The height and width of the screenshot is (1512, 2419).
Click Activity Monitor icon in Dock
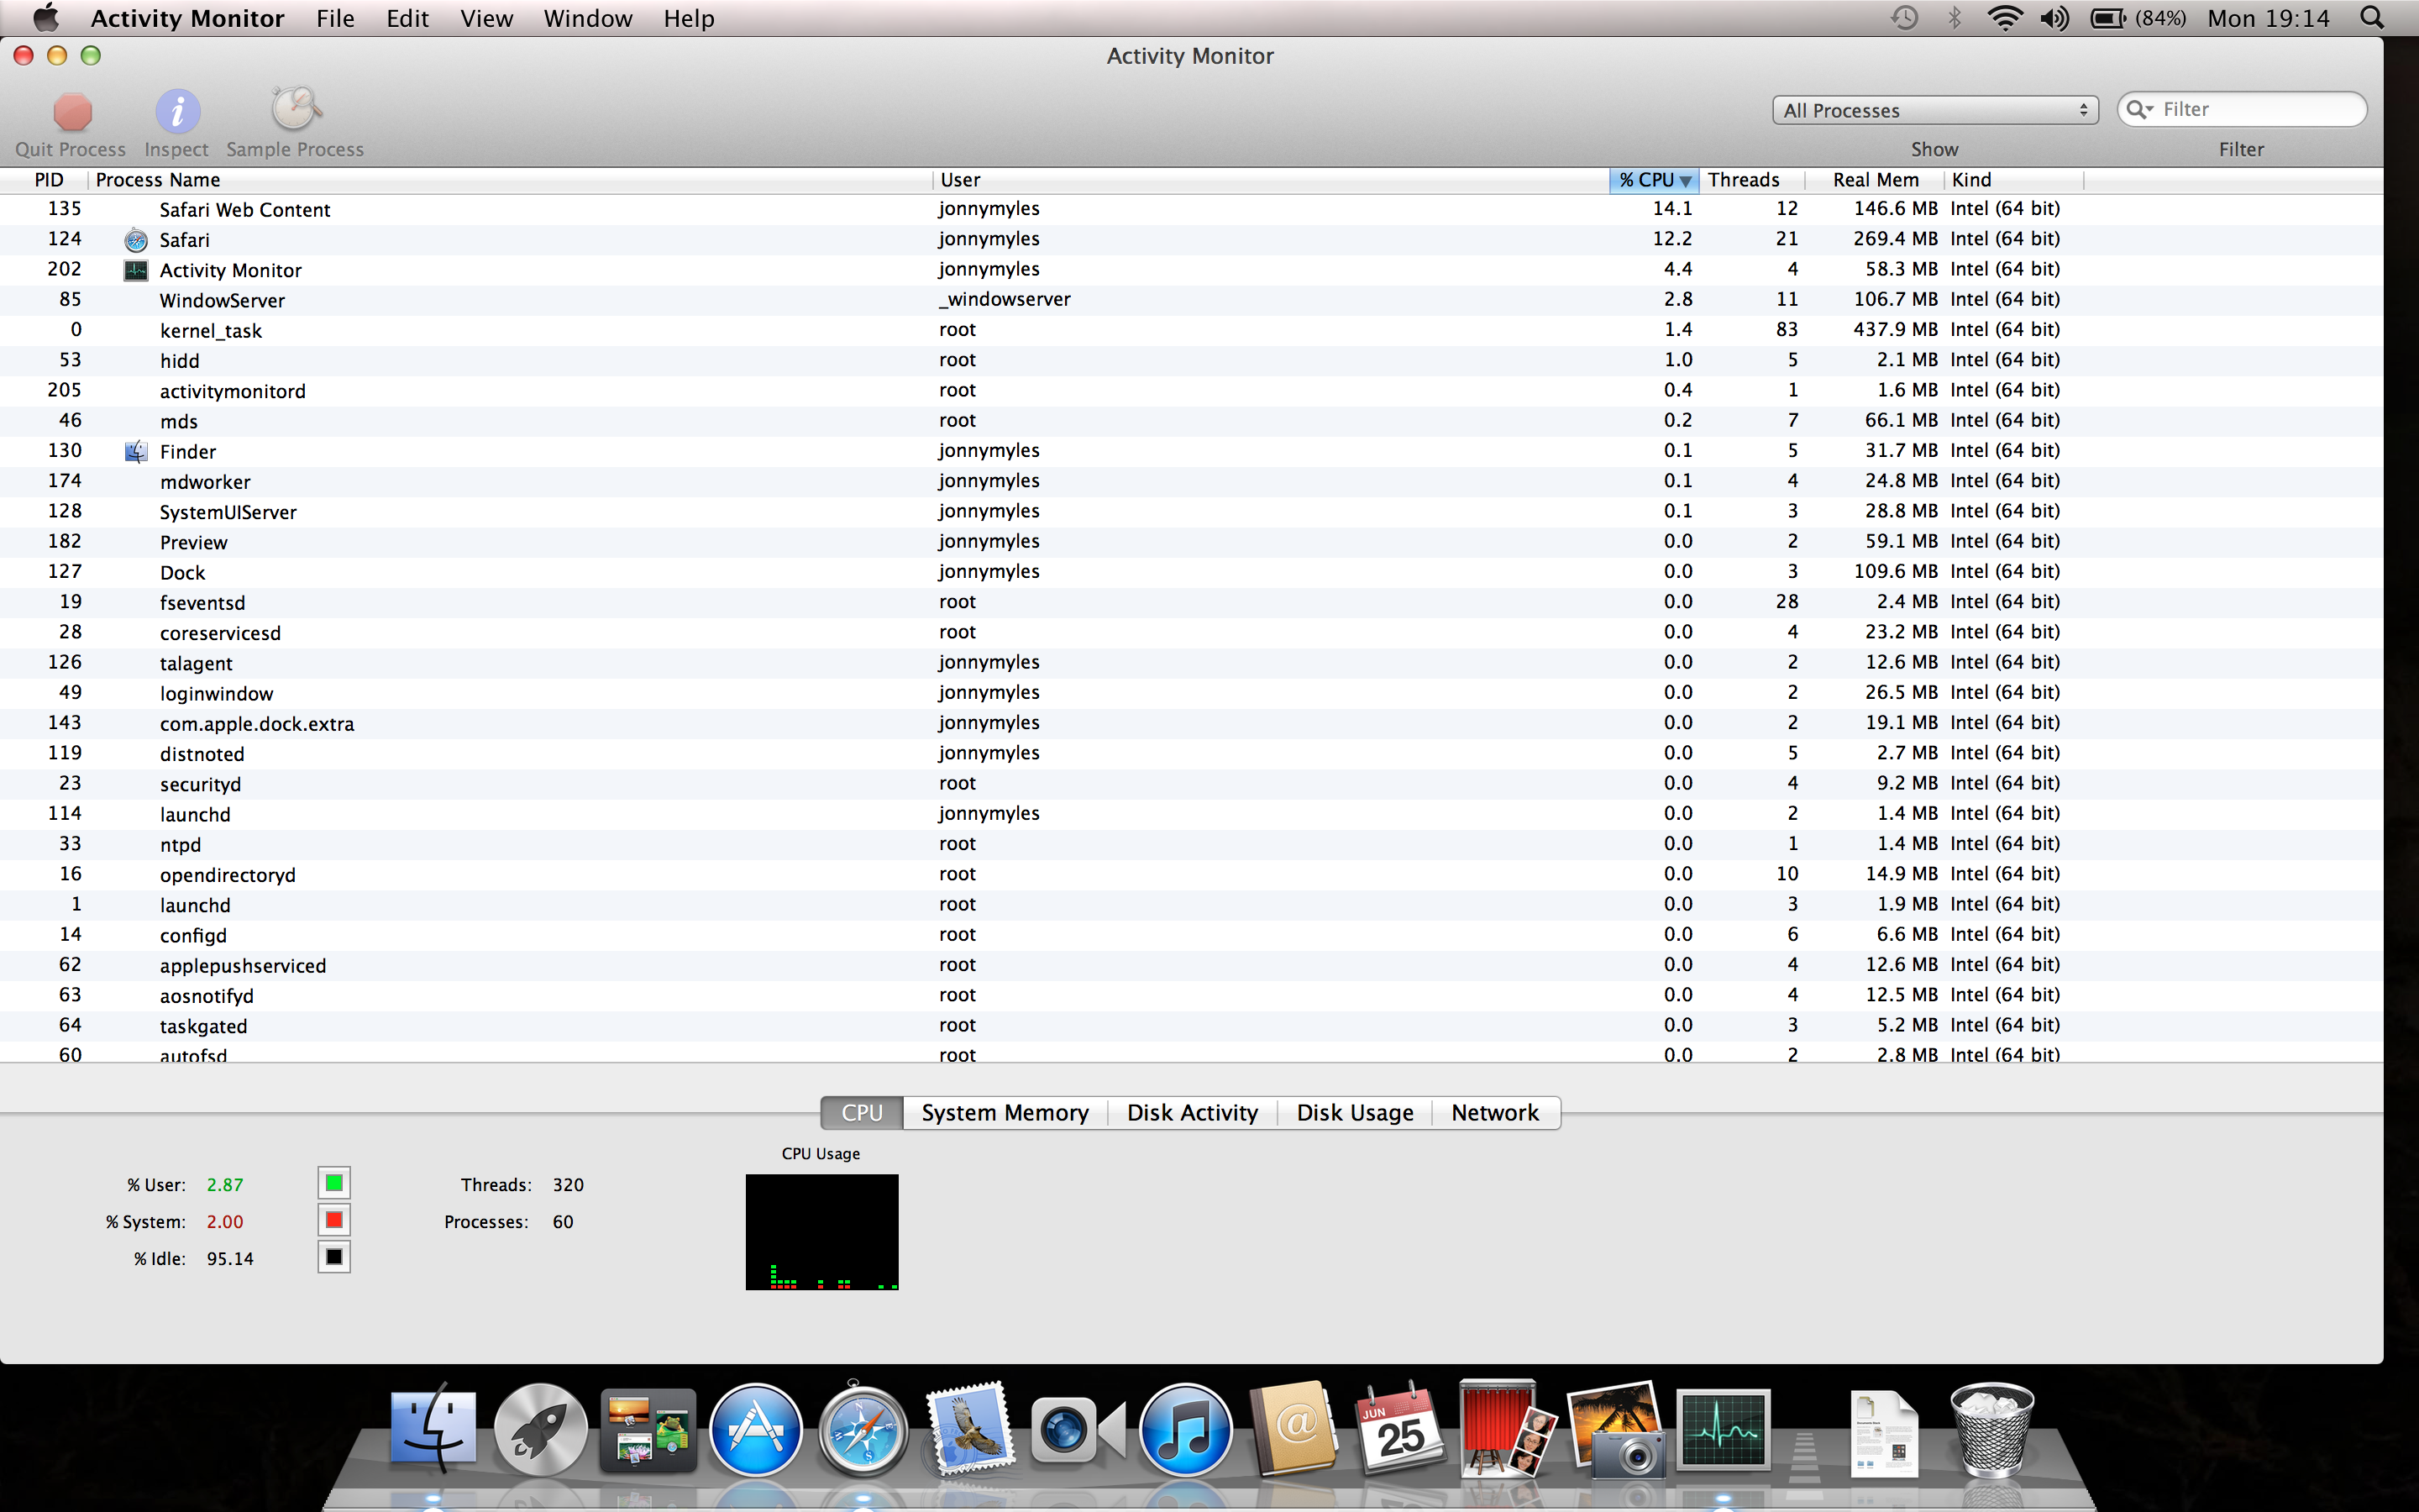coord(1724,1430)
